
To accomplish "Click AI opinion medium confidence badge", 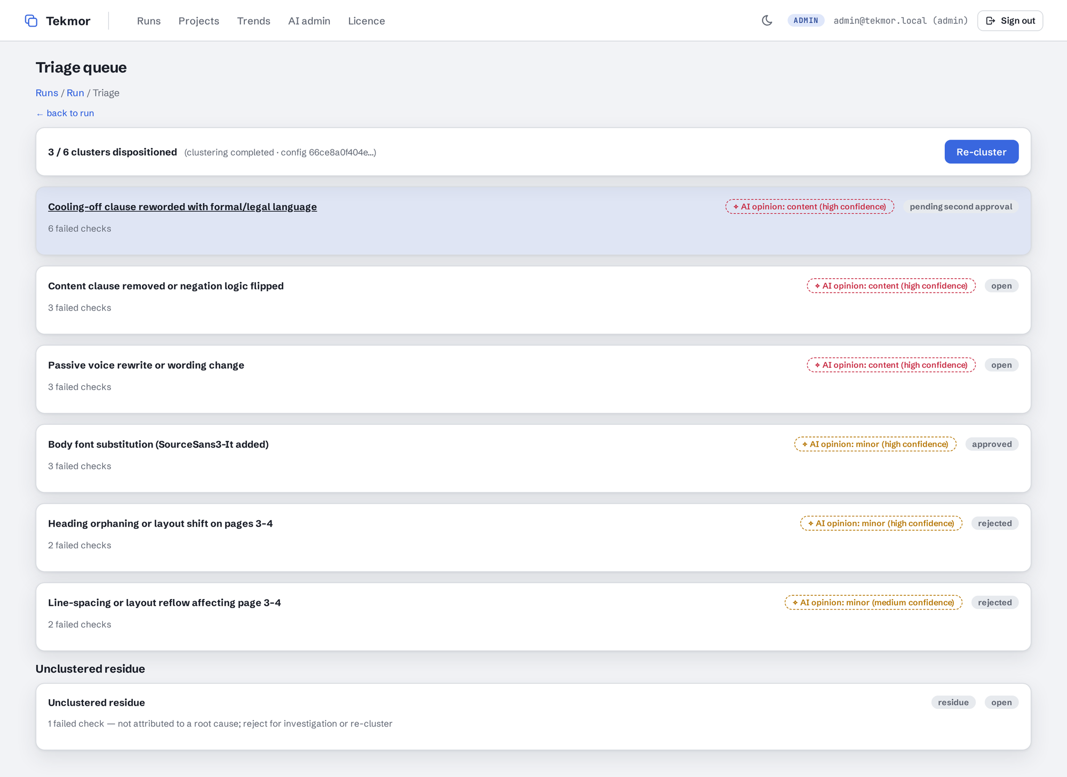I will tap(873, 603).
